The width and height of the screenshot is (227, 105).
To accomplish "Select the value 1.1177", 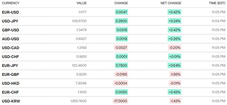I will pos(82,12).
